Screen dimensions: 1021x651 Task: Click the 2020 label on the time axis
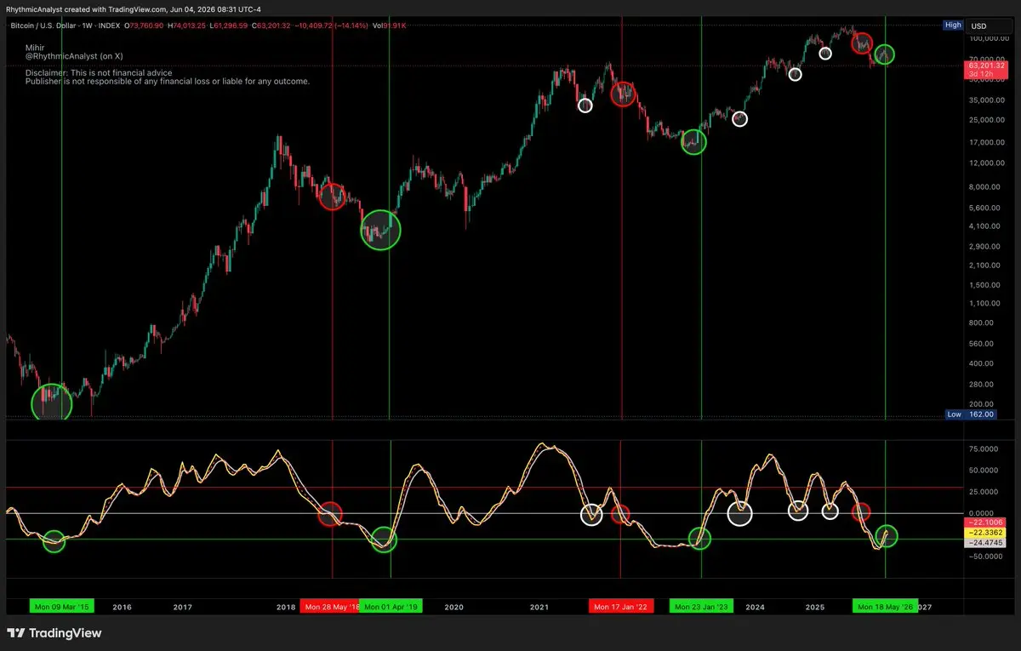tap(453, 608)
